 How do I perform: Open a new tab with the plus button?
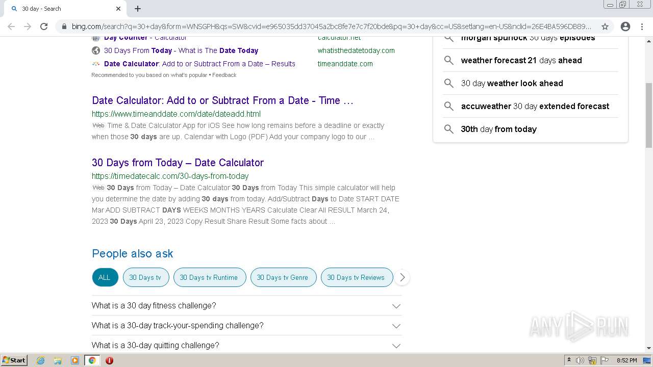click(138, 9)
